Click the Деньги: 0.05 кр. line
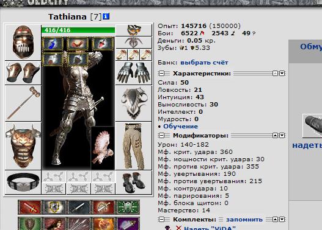Image resolution: width=322 pixels, height=230 pixels. point(186,41)
